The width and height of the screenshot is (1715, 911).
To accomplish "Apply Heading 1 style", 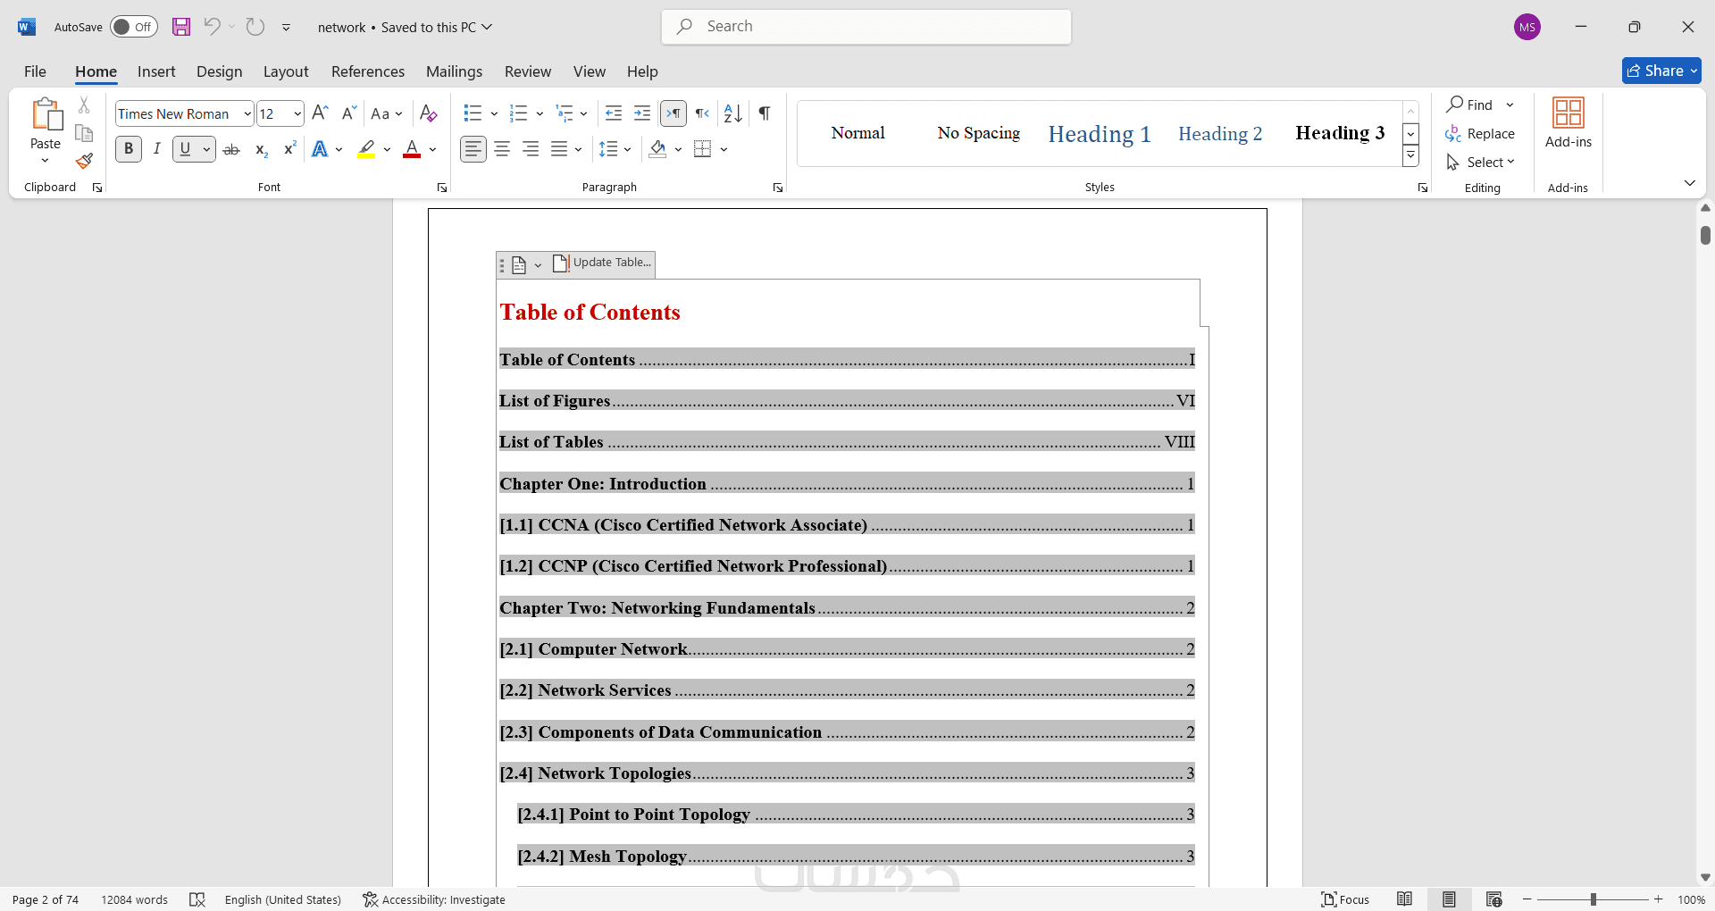I will (1099, 133).
